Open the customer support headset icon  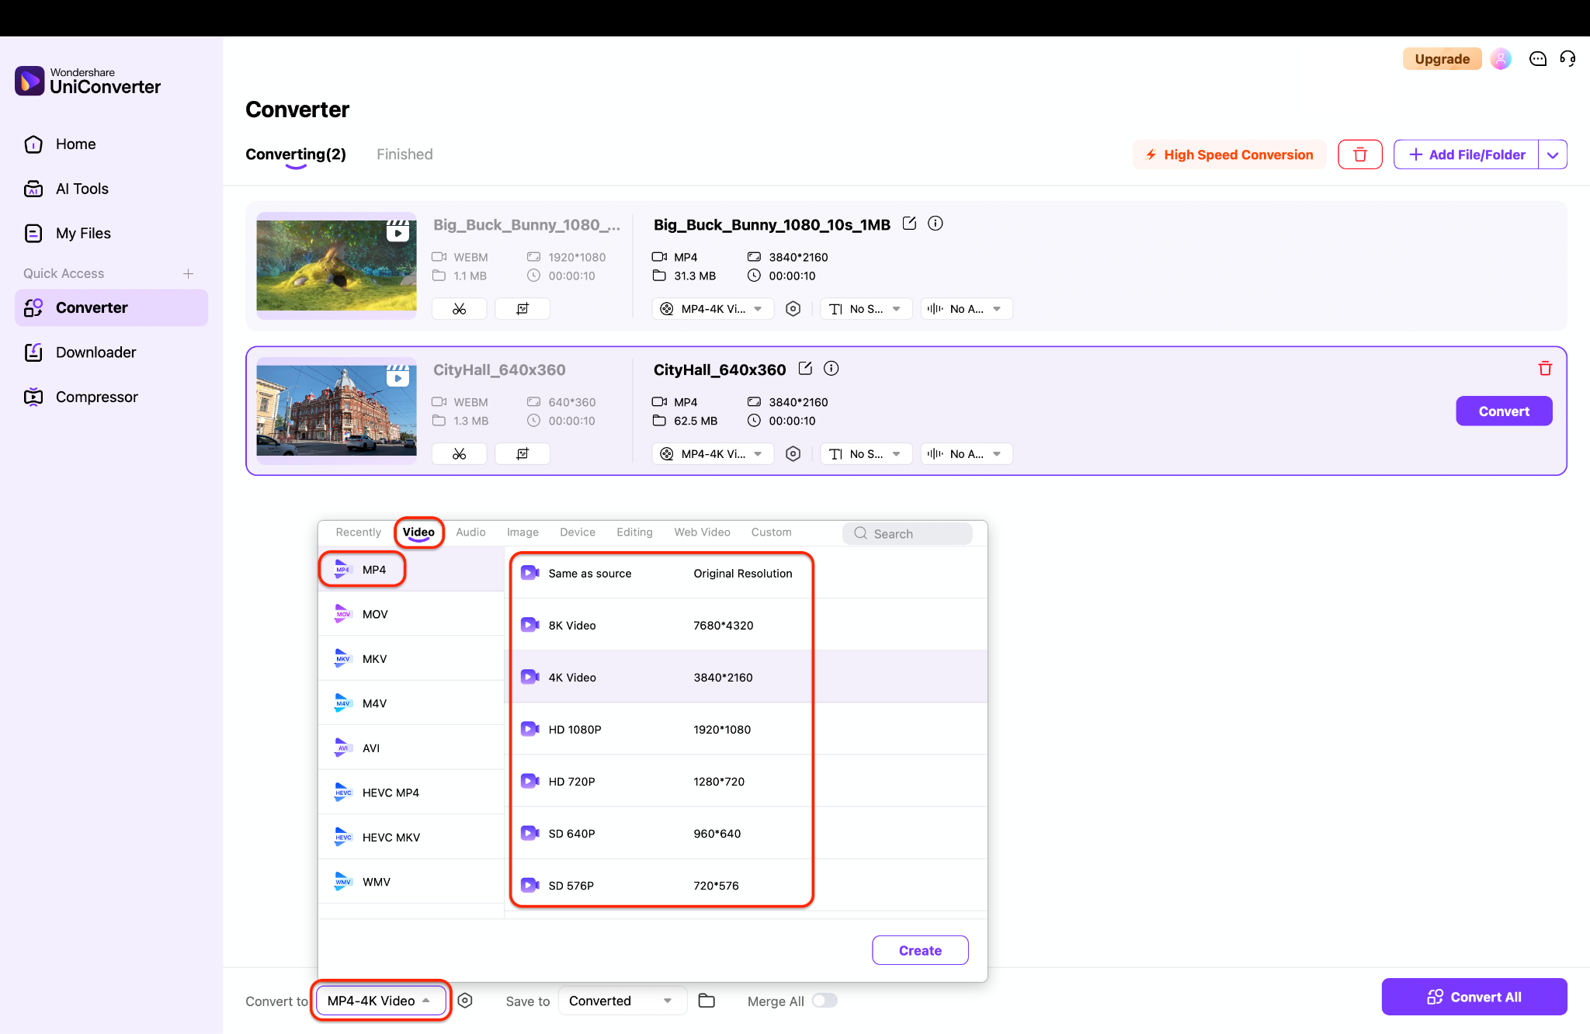pyautogui.click(x=1567, y=59)
